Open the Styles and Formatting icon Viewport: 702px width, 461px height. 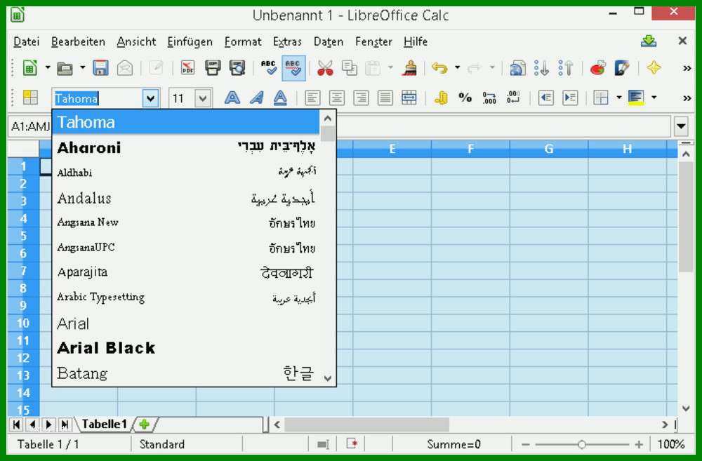coord(30,98)
